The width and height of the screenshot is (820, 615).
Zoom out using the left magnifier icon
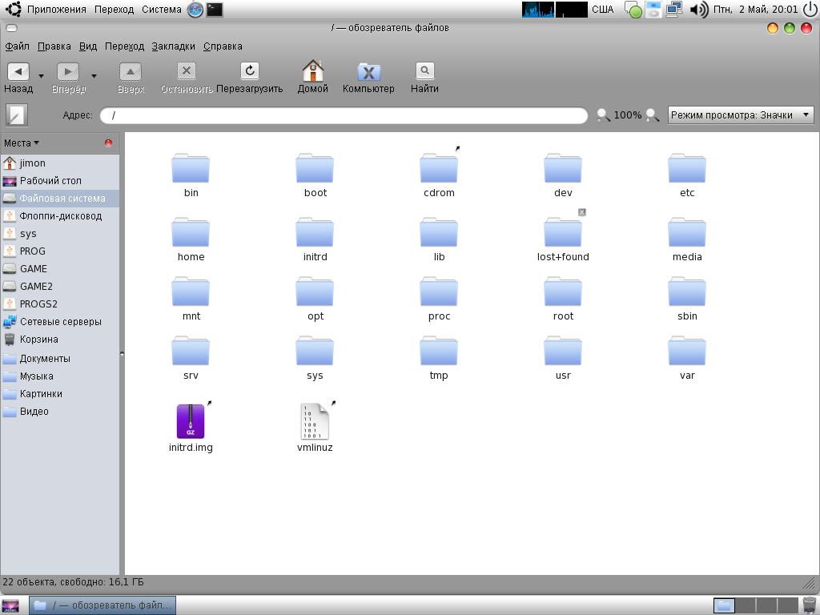tap(604, 115)
